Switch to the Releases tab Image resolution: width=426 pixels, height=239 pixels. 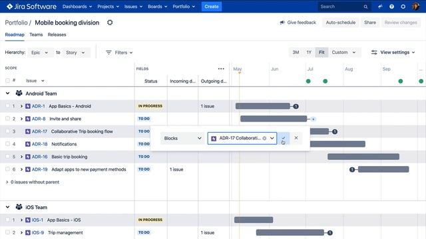(x=57, y=35)
